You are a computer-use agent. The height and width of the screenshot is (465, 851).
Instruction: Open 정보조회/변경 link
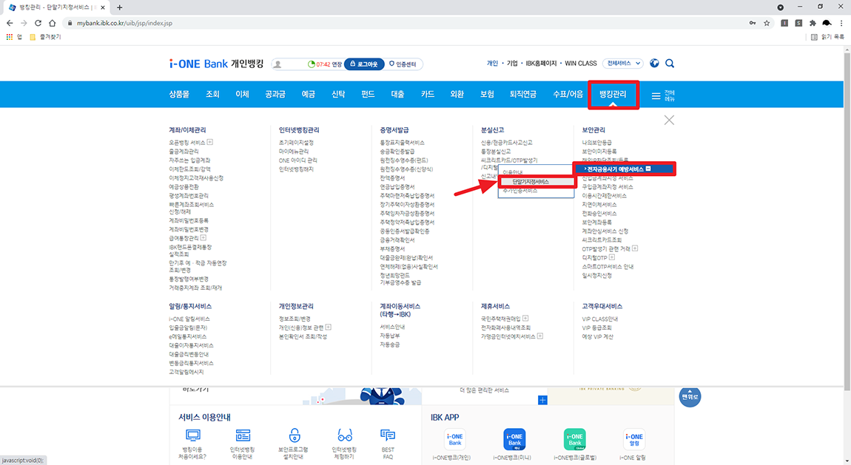coord(295,319)
